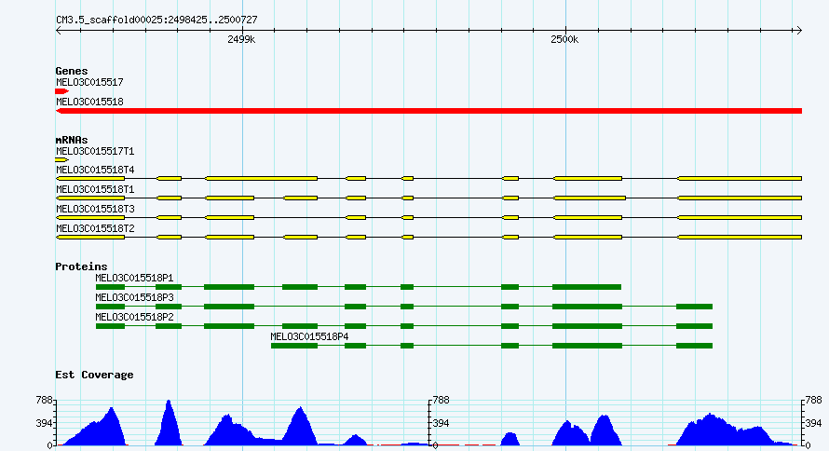Image resolution: width=829 pixels, height=451 pixels.
Task: Click the mRNAs track heading
Action: click(x=72, y=140)
